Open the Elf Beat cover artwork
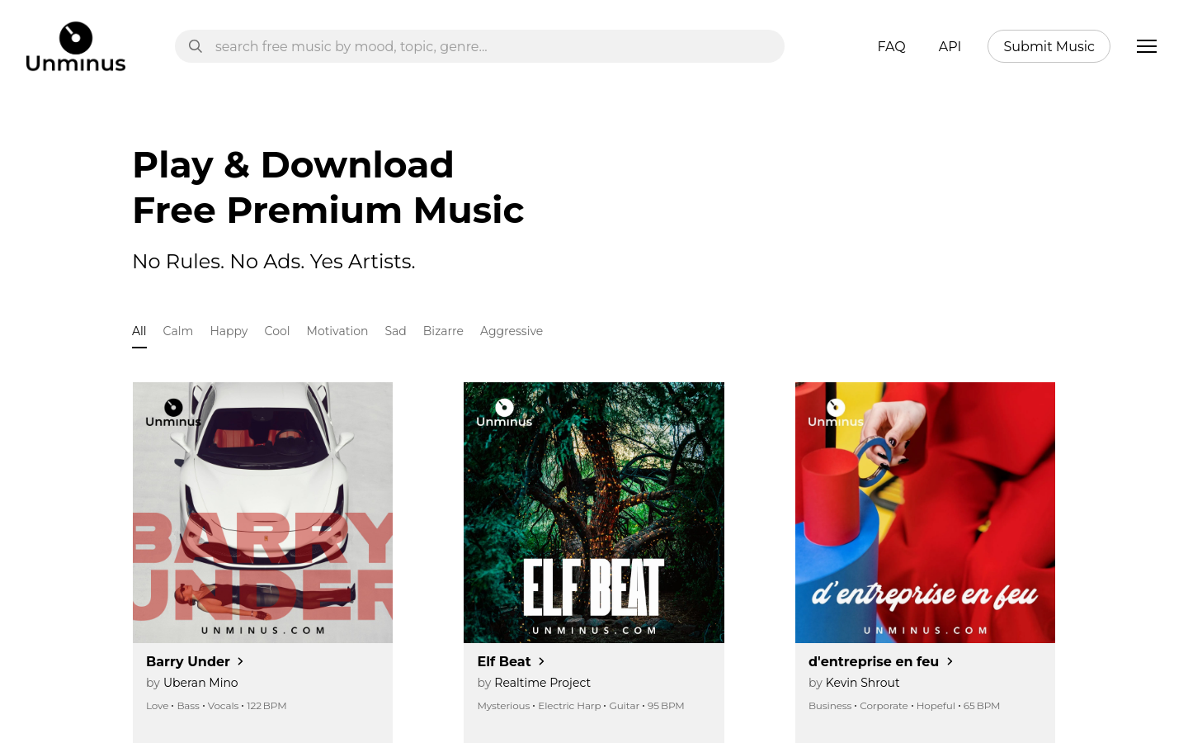 pyautogui.click(x=594, y=513)
